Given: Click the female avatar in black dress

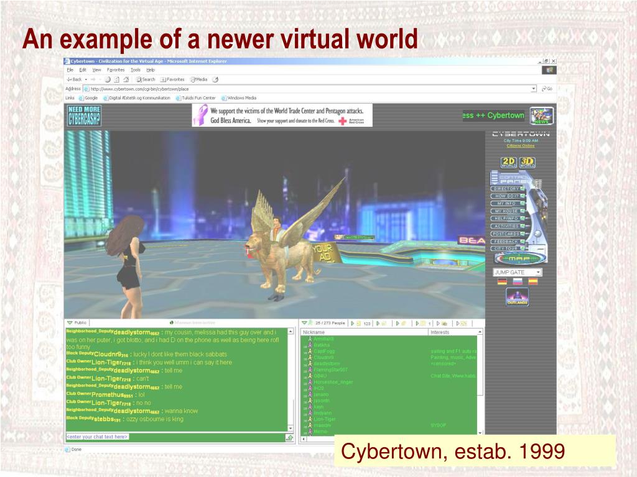Looking at the screenshot, I should point(126,267).
